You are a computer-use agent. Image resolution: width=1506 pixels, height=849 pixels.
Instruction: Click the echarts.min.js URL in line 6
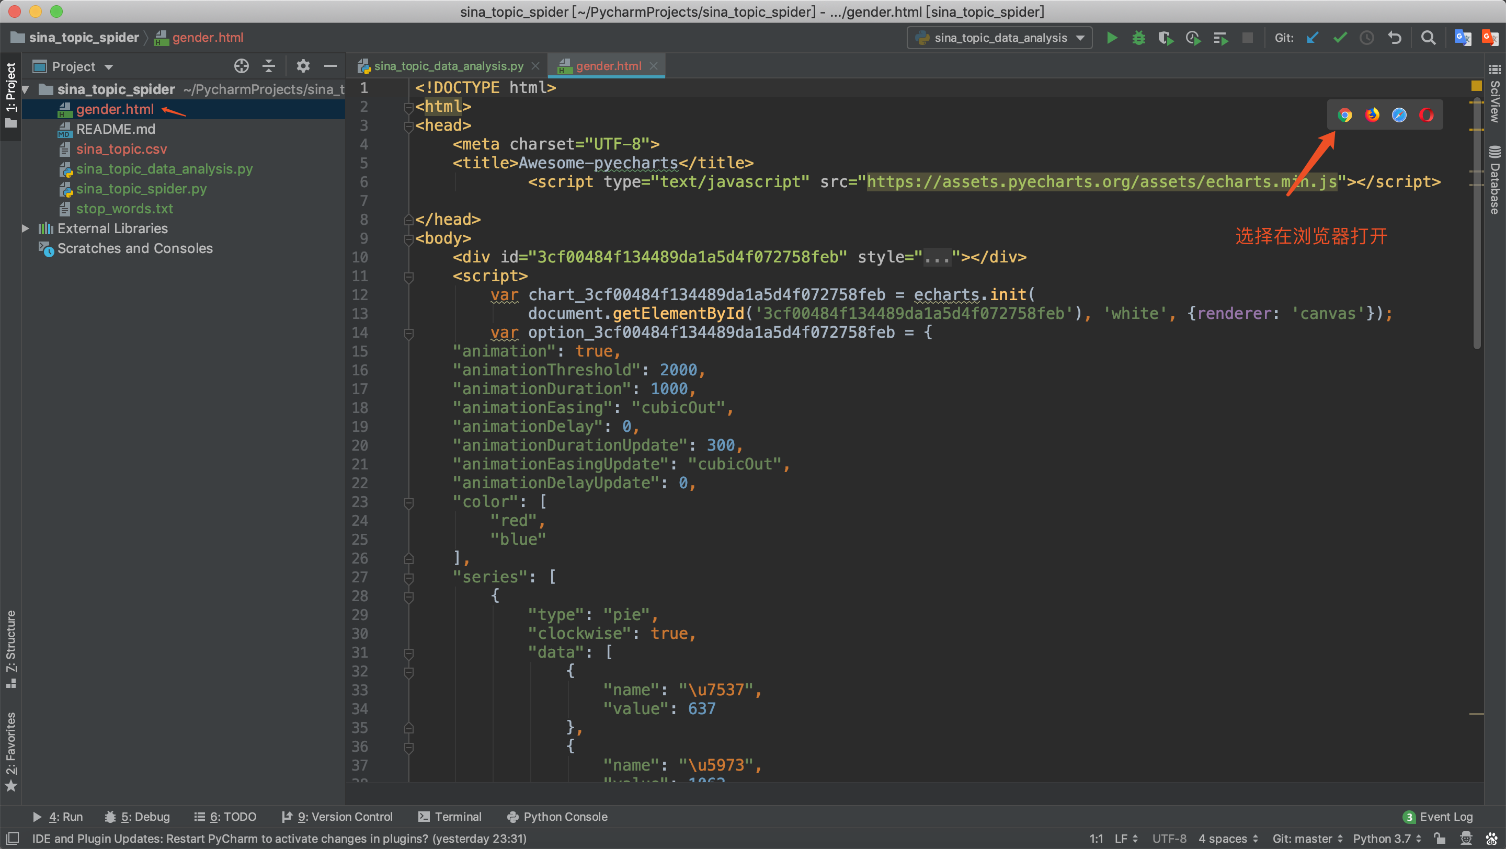[1101, 182]
